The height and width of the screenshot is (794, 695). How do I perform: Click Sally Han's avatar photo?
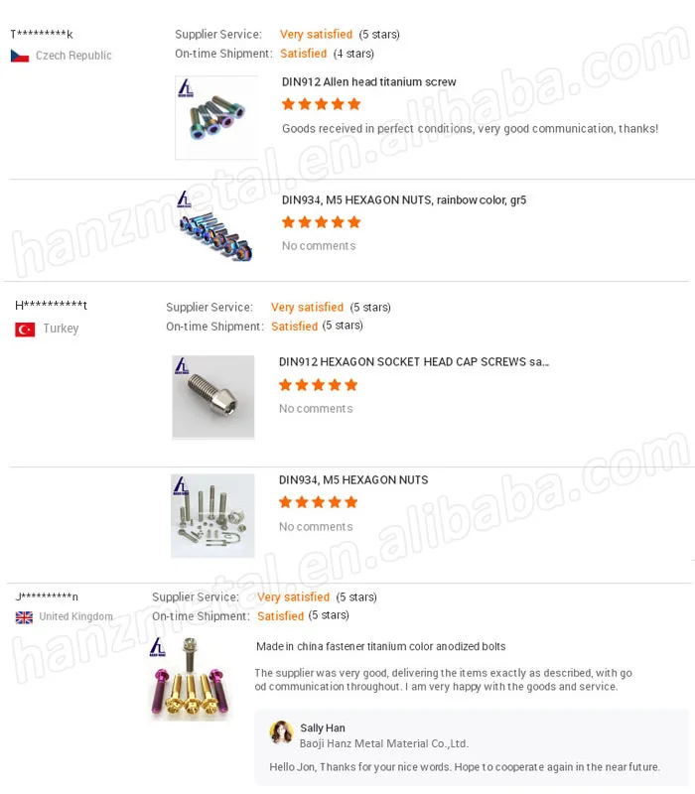pyautogui.click(x=282, y=733)
